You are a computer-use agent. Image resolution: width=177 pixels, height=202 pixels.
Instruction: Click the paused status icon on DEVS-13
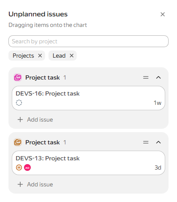point(19,167)
